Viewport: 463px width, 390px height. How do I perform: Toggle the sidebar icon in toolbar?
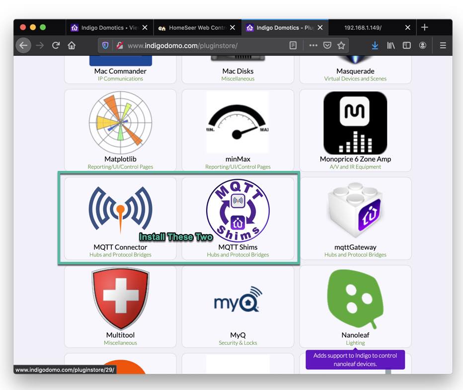406,46
